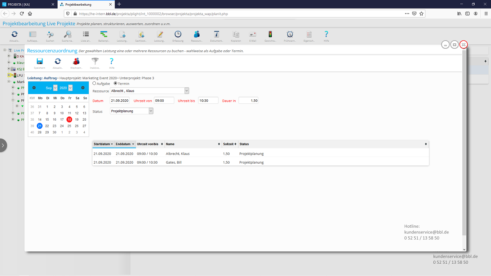Sort table by Name column header
The image size is (491, 276).
tap(193, 144)
